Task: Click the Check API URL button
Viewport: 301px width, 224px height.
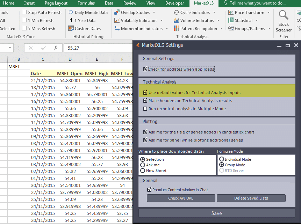Action: coord(181,198)
